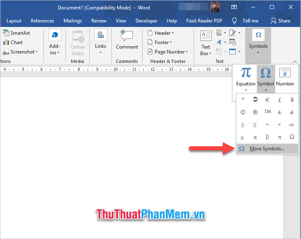301x239 pixels.
Task: Insert the copyright symbol
Action: (243, 112)
